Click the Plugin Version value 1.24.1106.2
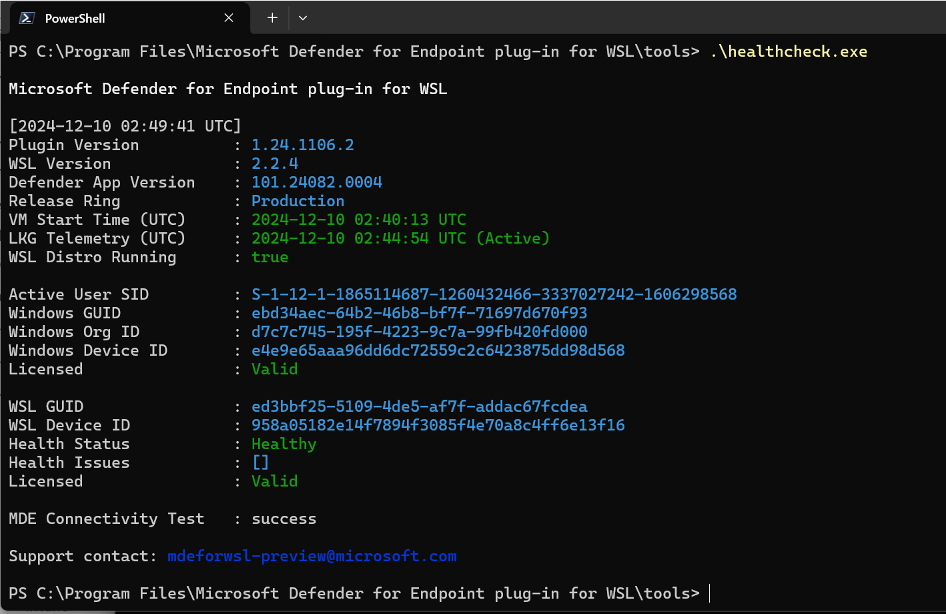Screen dimensions: 946x614 303,145
